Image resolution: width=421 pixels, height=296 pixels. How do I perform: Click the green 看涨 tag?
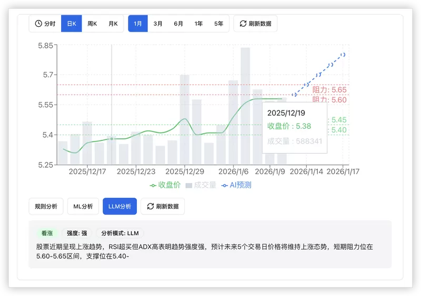pos(47,233)
